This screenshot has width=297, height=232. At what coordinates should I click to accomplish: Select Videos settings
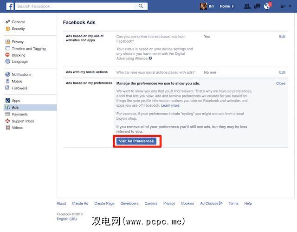click(17, 128)
